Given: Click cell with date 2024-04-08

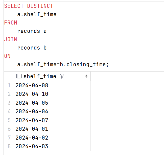Looking at the screenshot, I should 52,85.
